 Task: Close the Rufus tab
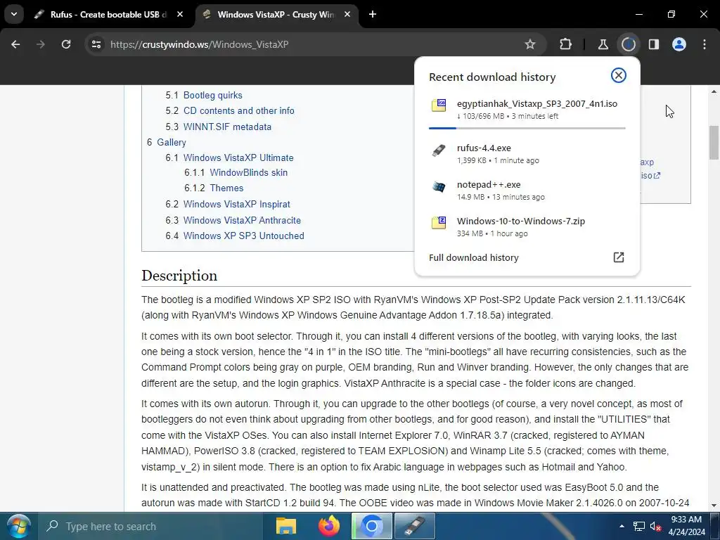[180, 15]
